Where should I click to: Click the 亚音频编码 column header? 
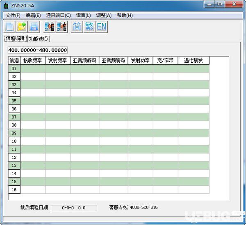point(114,60)
